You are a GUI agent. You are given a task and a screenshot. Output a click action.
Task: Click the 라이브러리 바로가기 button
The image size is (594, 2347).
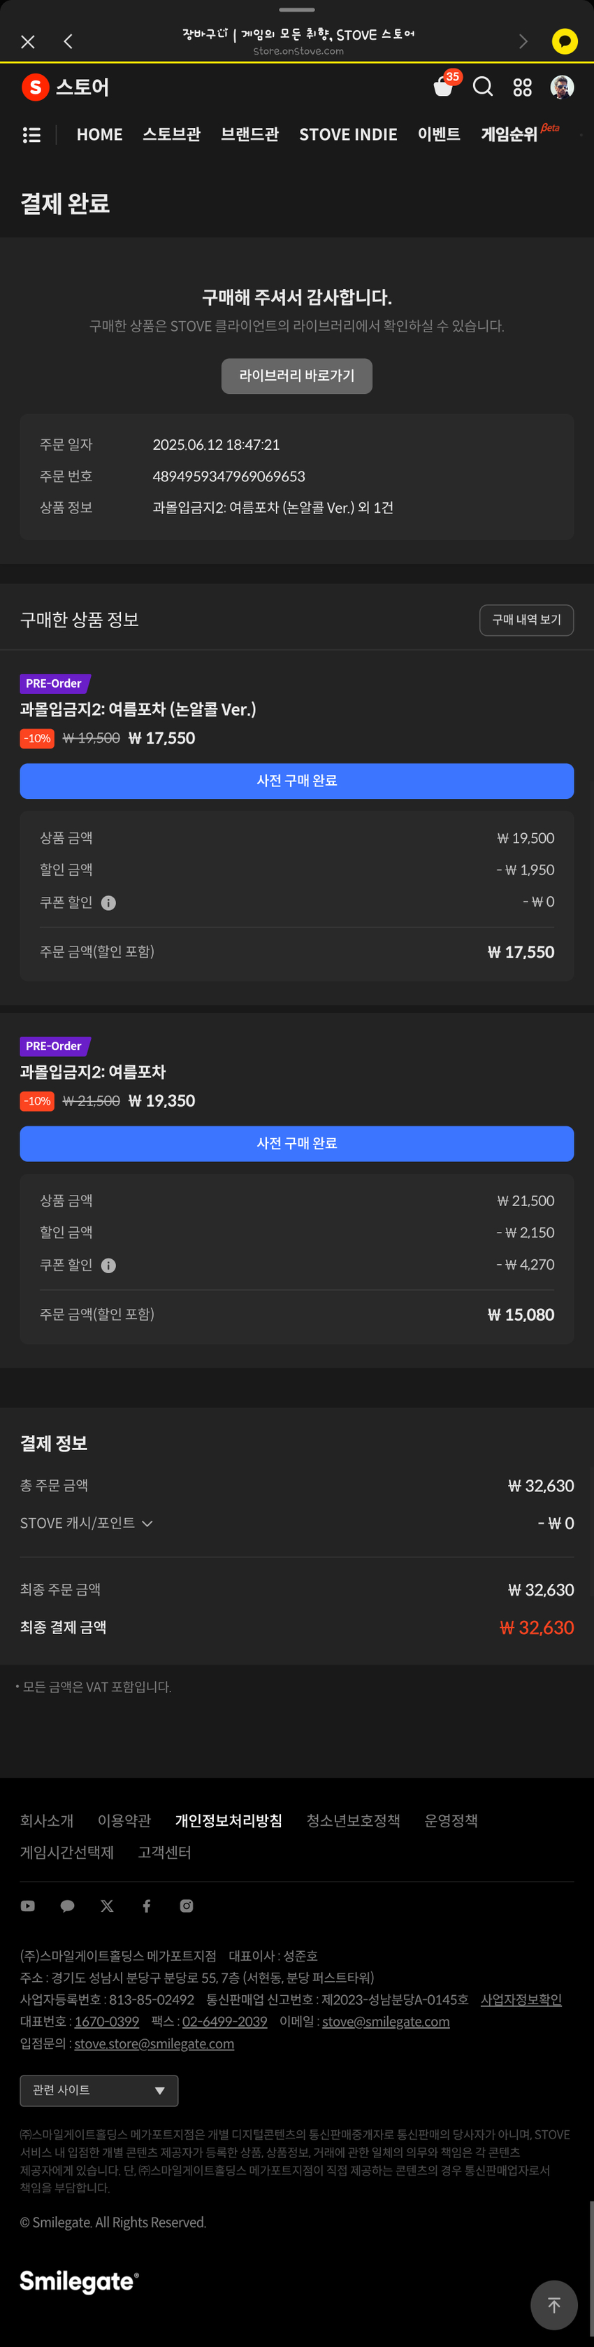(x=296, y=376)
